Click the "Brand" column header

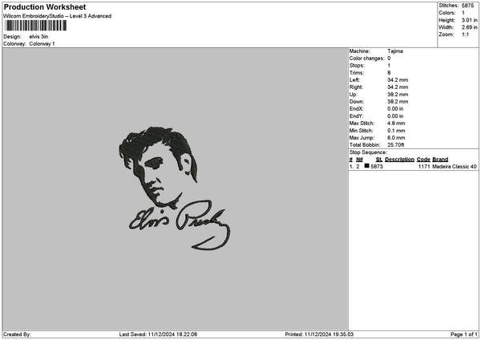440,160
